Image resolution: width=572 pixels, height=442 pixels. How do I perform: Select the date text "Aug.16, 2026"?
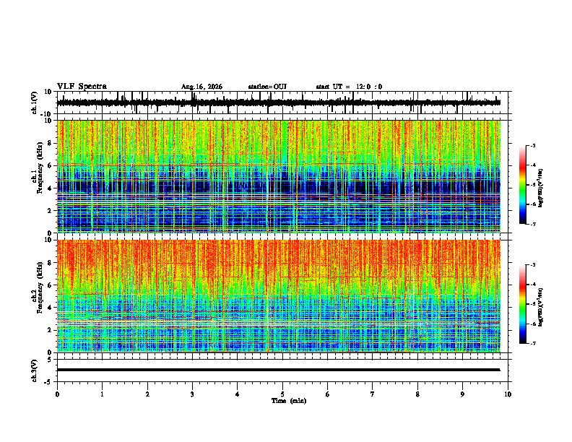pos(201,87)
